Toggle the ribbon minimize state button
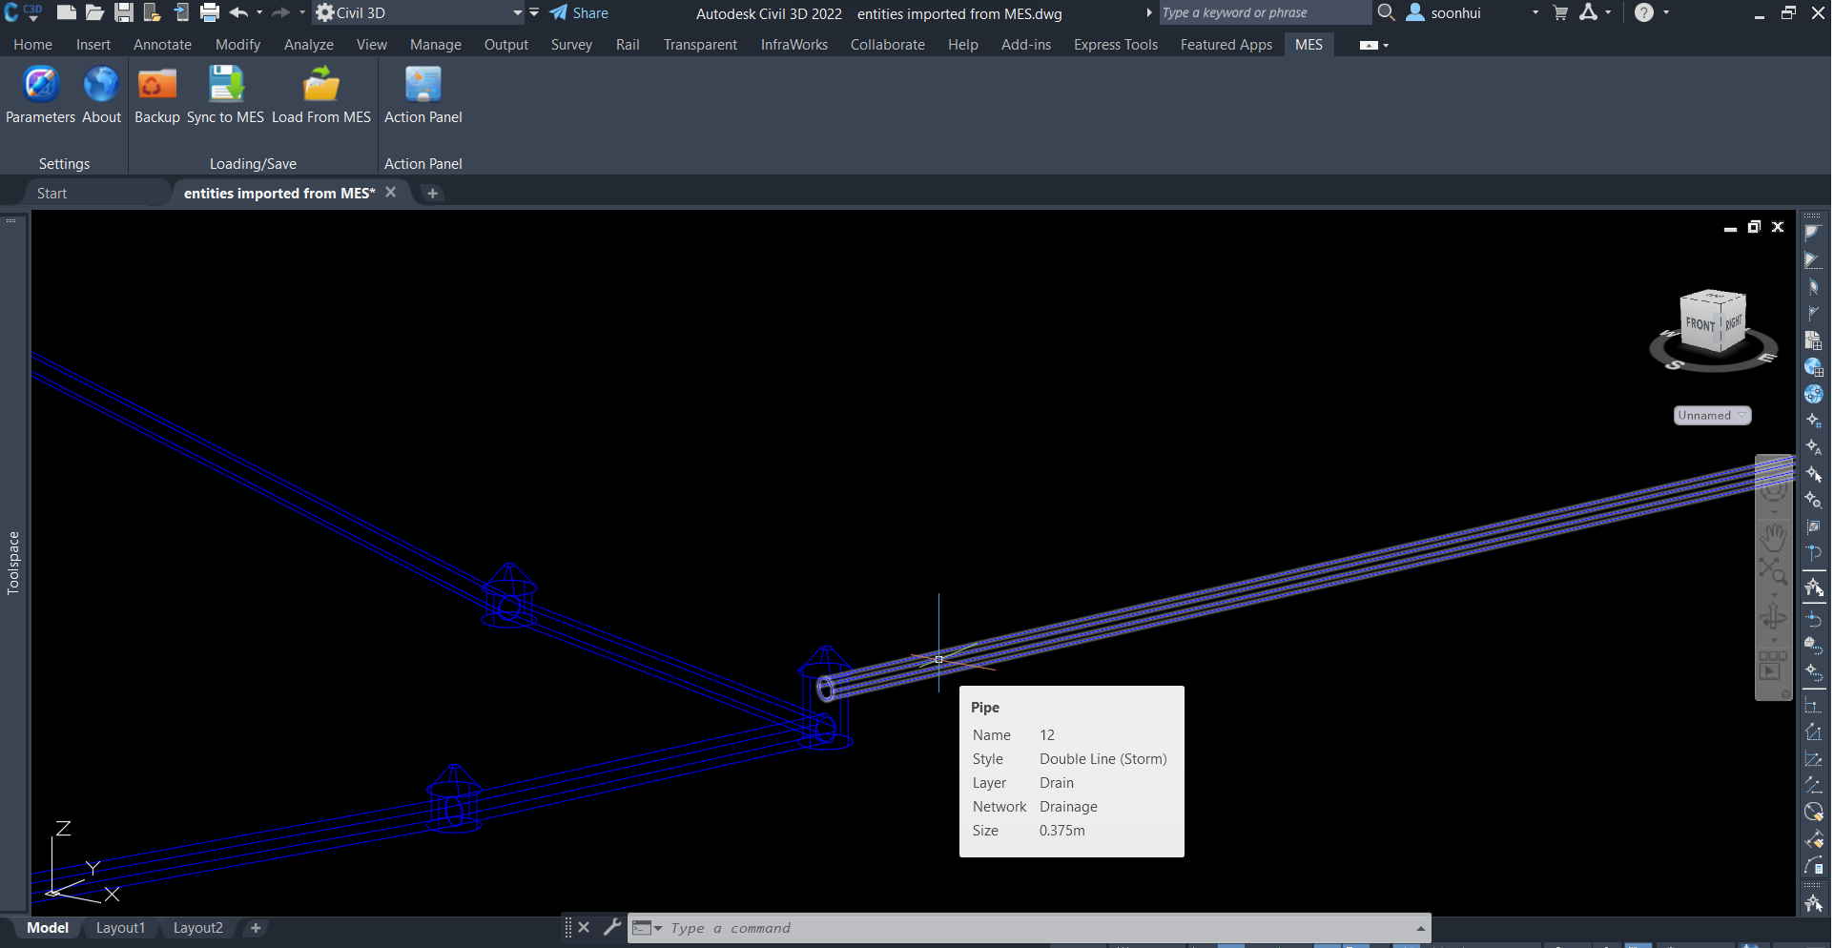The height and width of the screenshot is (948, 1834). point(1369,45)
